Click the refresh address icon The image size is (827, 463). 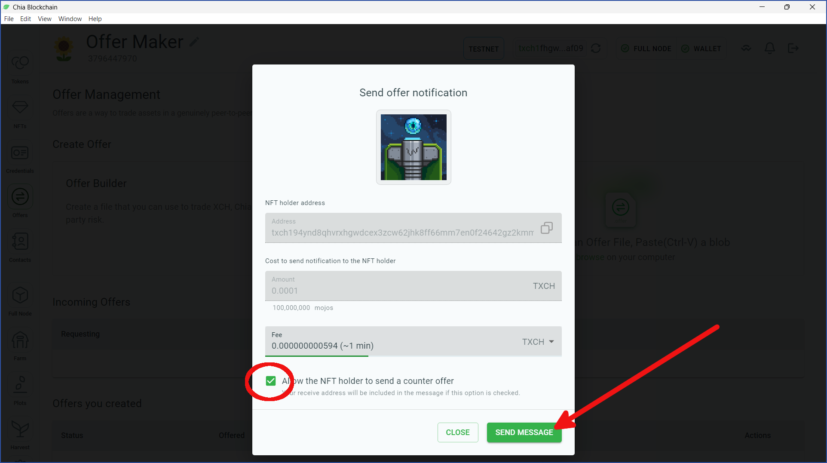(x=596, y=48)
